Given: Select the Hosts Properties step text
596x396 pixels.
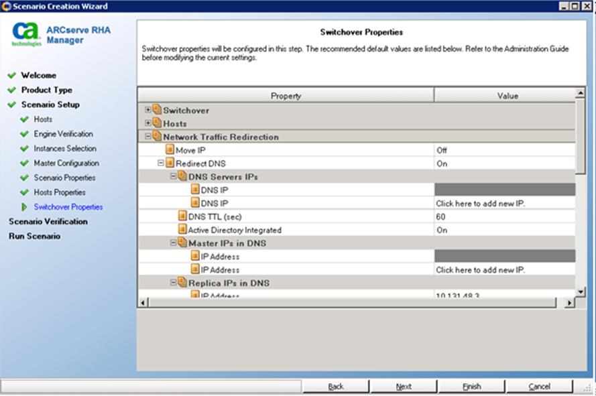Looking at the screenshot, I should click(x=60, y=192).
